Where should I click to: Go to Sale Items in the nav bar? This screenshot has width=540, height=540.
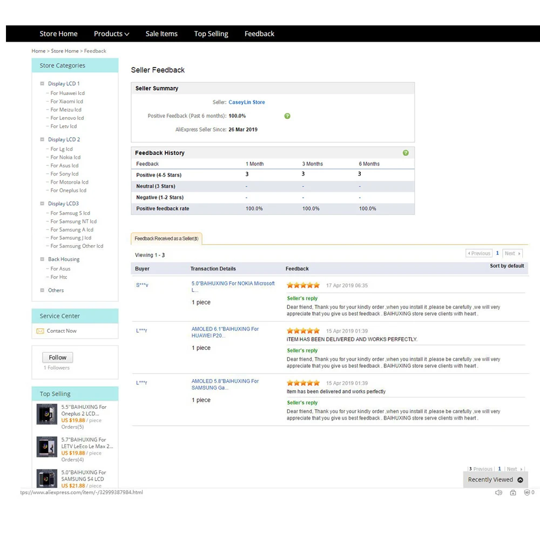tap(161, 33)
